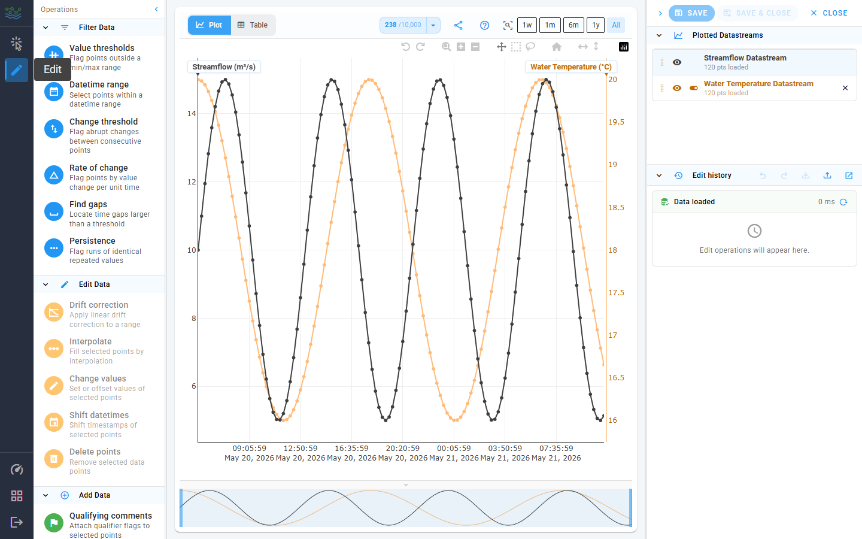The width and height of the screenshot is (862, 539).
Task: Open the Find gaps filter icon
Action: (x=54, y=211)
